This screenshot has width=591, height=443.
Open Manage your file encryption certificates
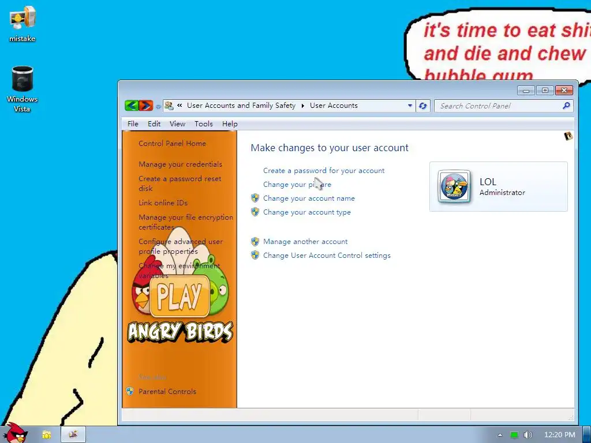click(x=186, y=222)
